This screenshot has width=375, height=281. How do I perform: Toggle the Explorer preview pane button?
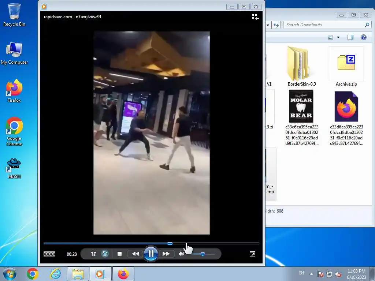[350, 37]
